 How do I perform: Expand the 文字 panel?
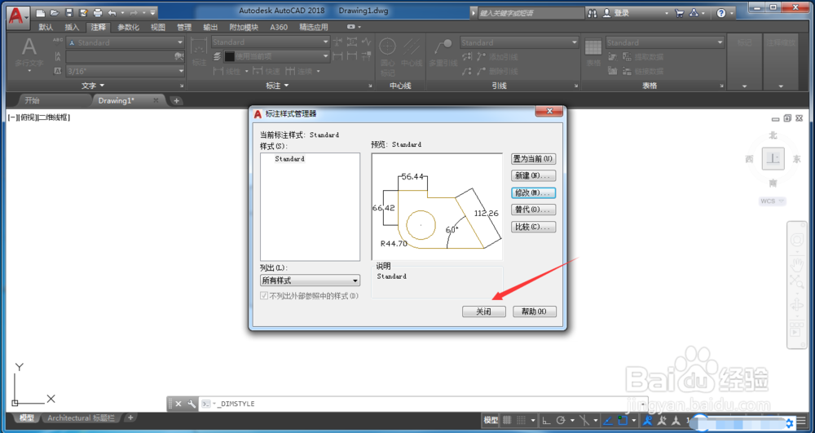(93, 86)
